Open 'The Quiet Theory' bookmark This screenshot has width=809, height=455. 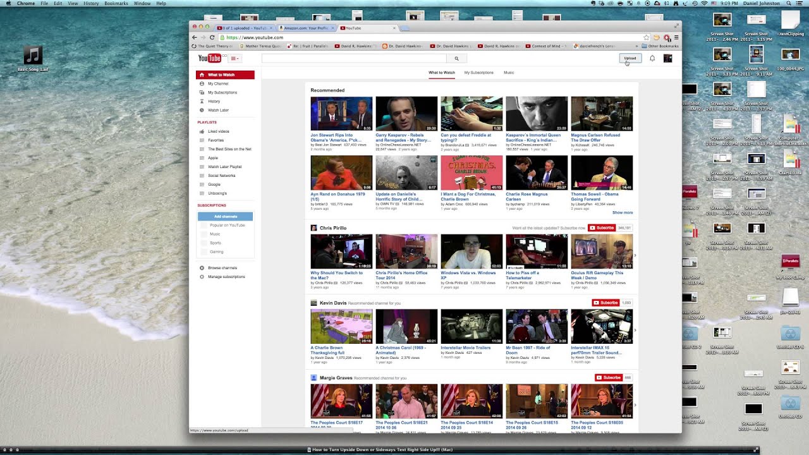(213, 46)
